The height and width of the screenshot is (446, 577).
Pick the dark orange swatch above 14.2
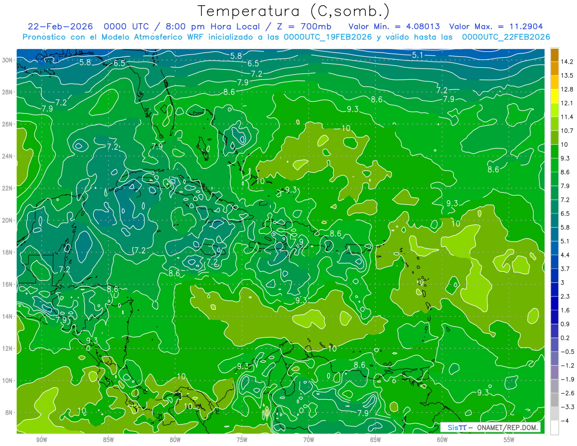554,55
